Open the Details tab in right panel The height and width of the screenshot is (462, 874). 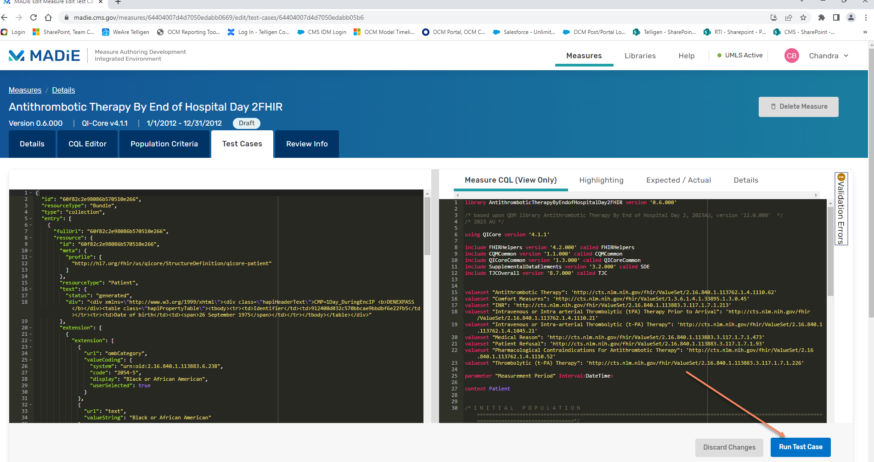[746, 180]
